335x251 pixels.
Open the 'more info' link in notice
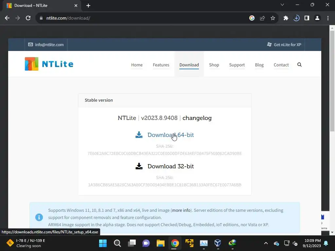coord(181,210)
